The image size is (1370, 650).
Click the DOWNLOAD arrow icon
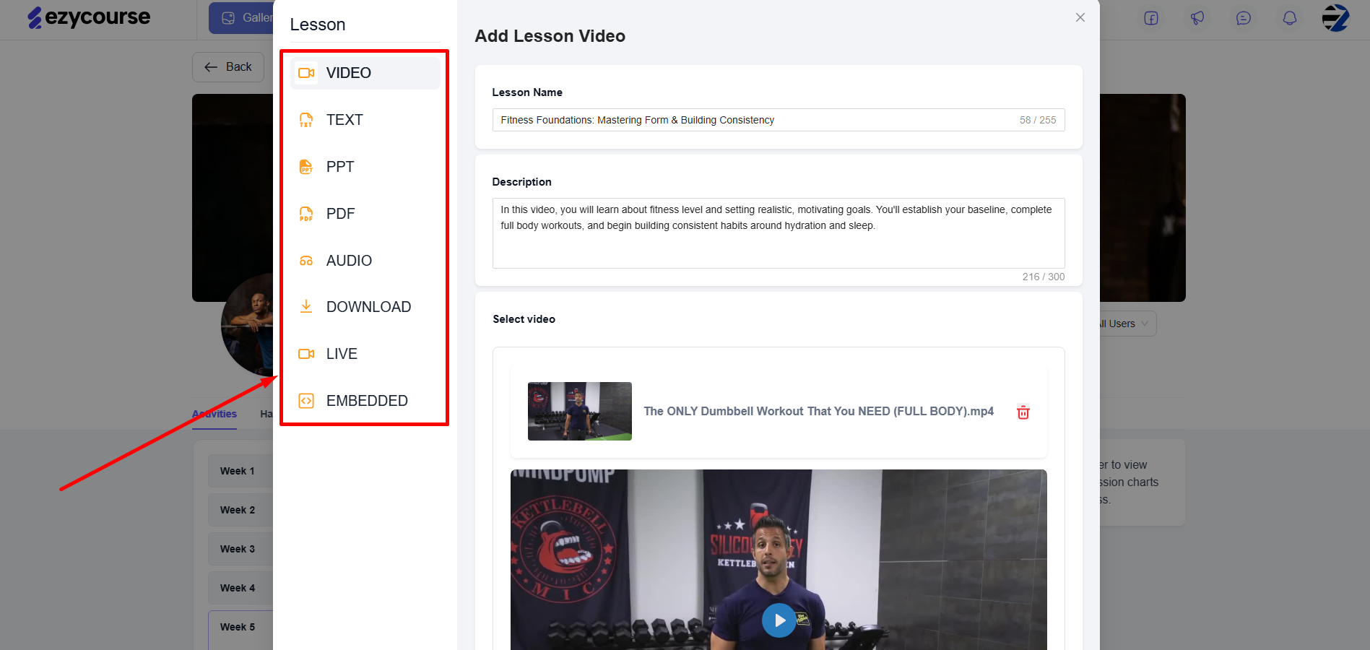(x=306, y=307)
